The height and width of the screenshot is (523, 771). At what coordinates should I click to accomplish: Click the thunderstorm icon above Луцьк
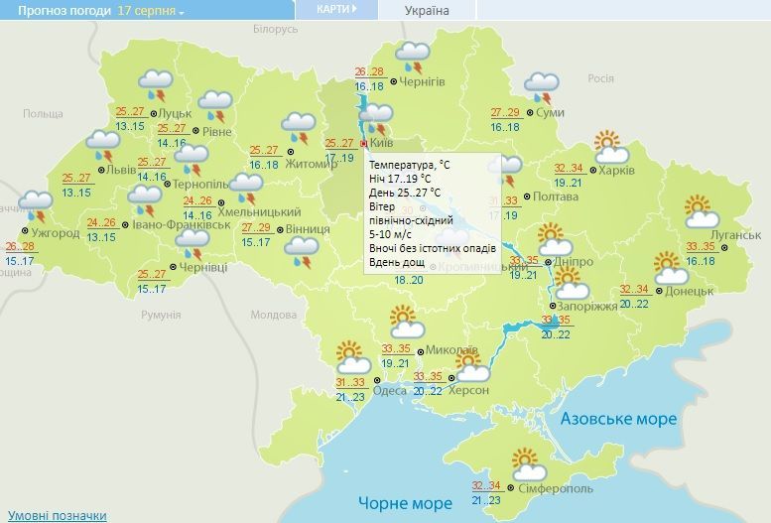pyautogui.click(x=156, y=85)
